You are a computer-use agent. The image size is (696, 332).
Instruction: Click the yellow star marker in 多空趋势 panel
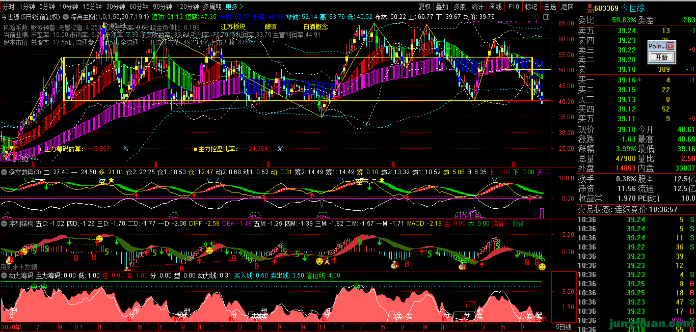111,181
